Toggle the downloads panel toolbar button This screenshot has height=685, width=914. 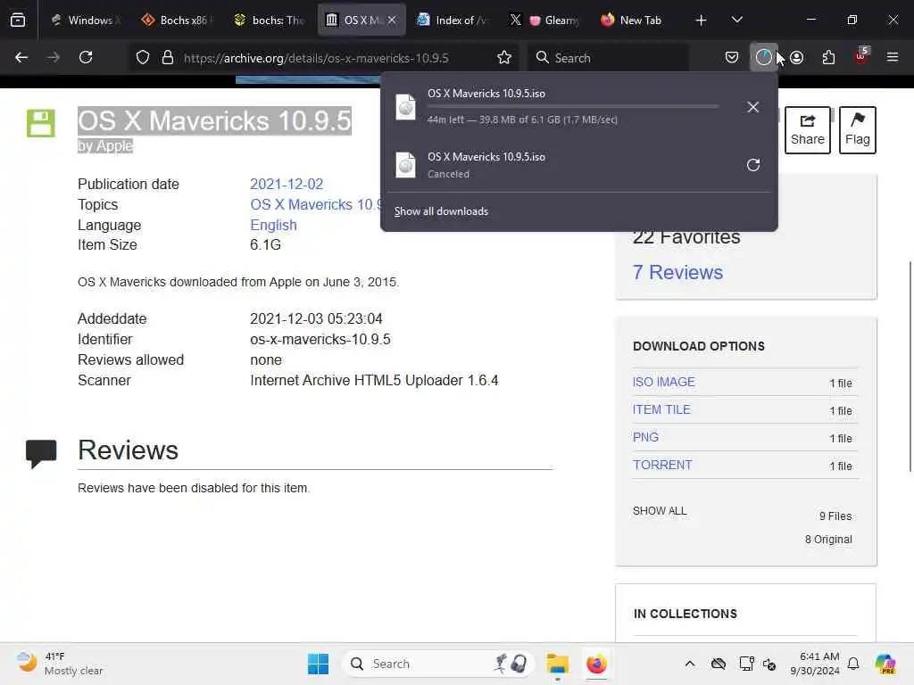tap(764, 57)
